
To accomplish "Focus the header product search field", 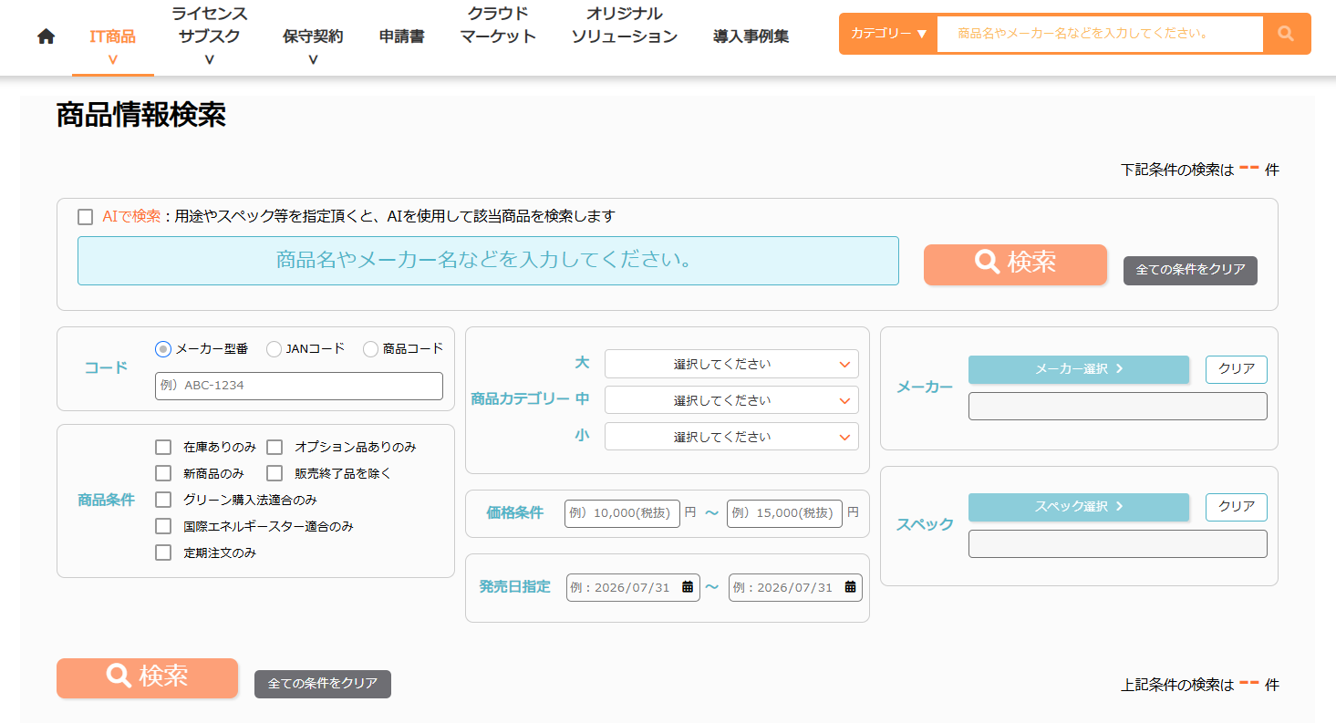I will (x=1100, y=34).
